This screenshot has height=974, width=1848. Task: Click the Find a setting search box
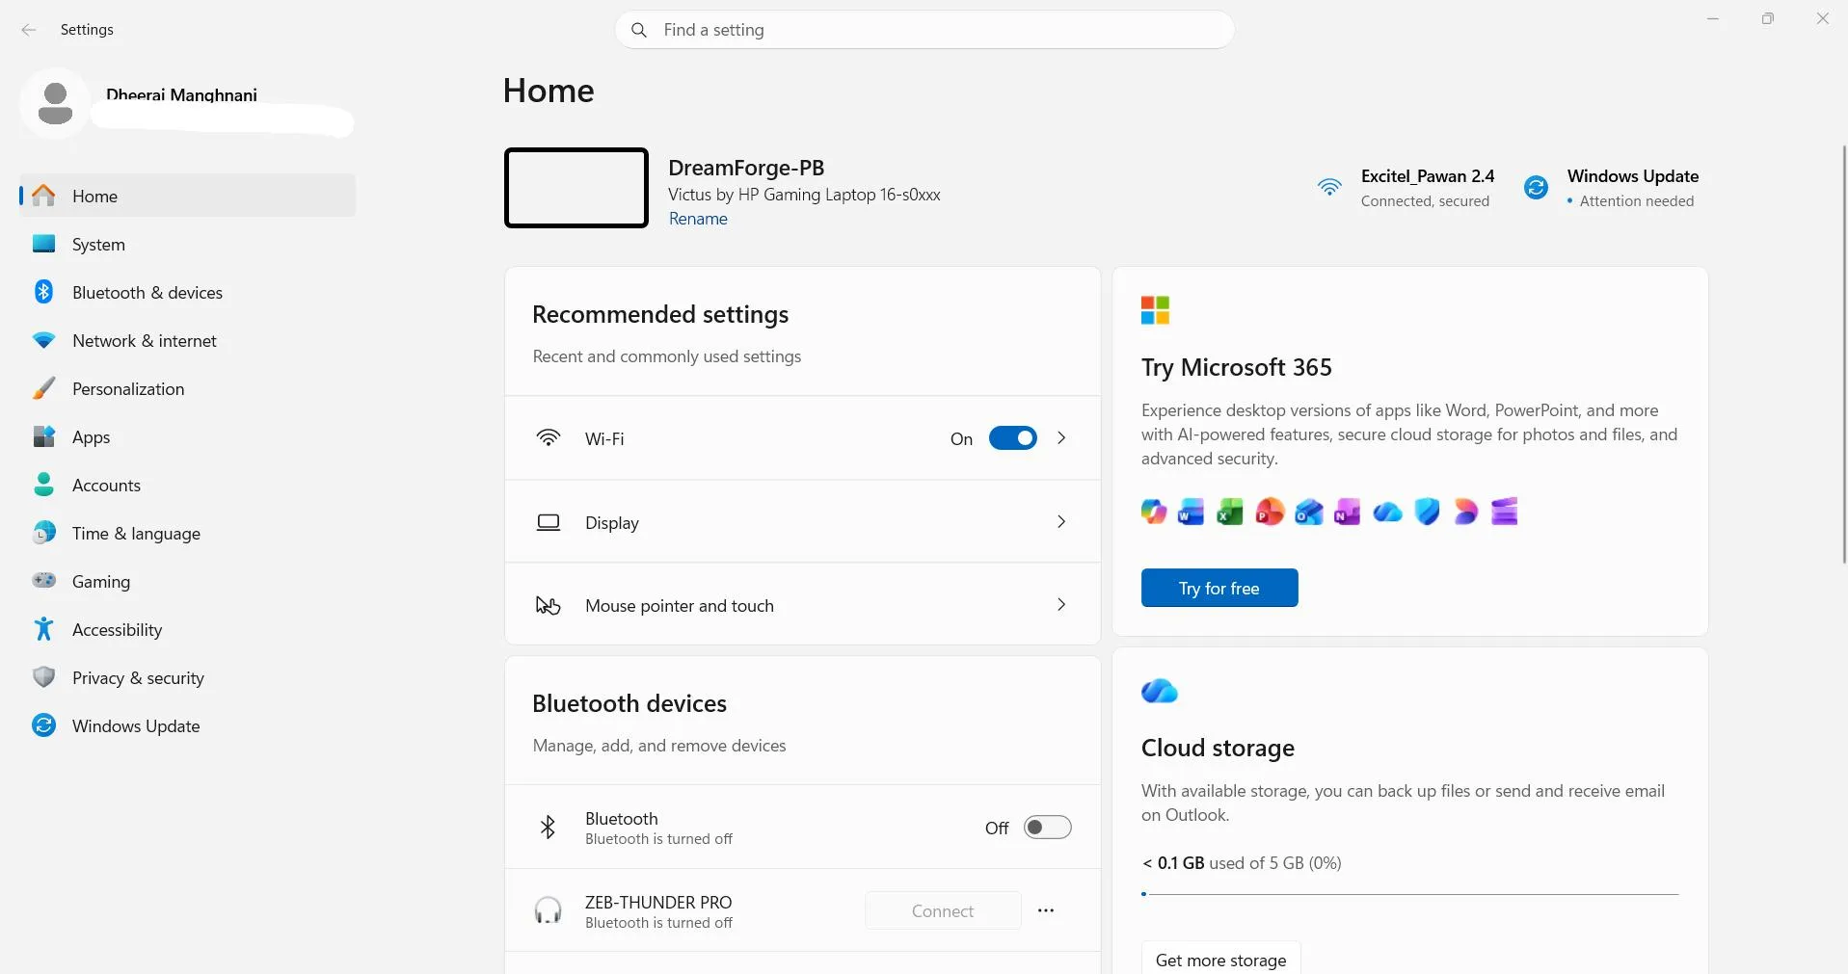(924, 30)
